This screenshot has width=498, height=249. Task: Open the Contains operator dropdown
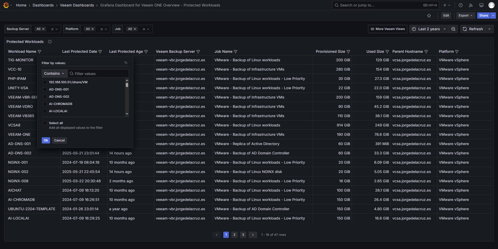tap(54, 73)
